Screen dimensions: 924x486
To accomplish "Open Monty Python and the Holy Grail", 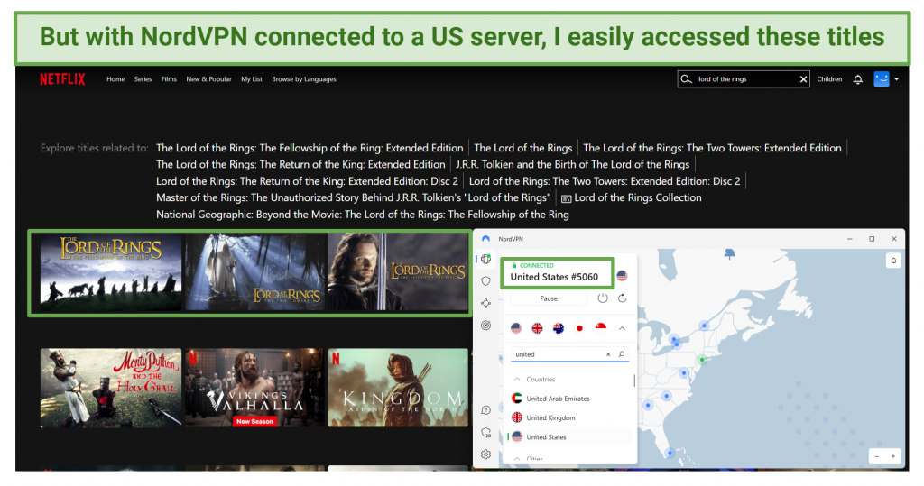I will [111, 388].
